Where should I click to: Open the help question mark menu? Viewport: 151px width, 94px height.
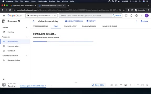[x=137, y=15]
